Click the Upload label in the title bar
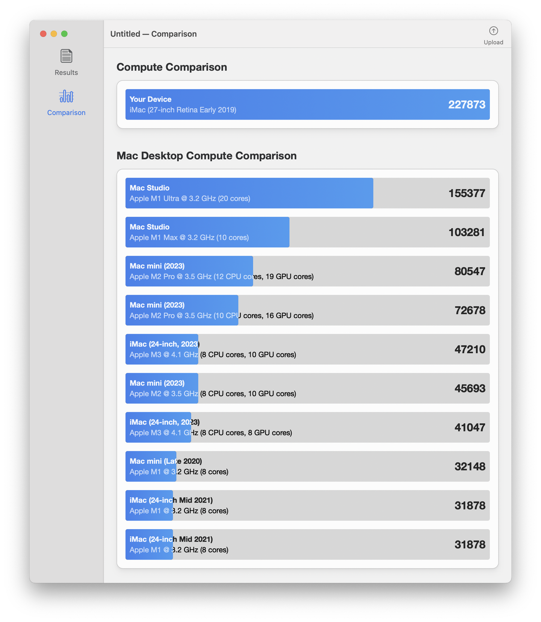The height and width of the screenshot is (622, 541). pos(493,42)
